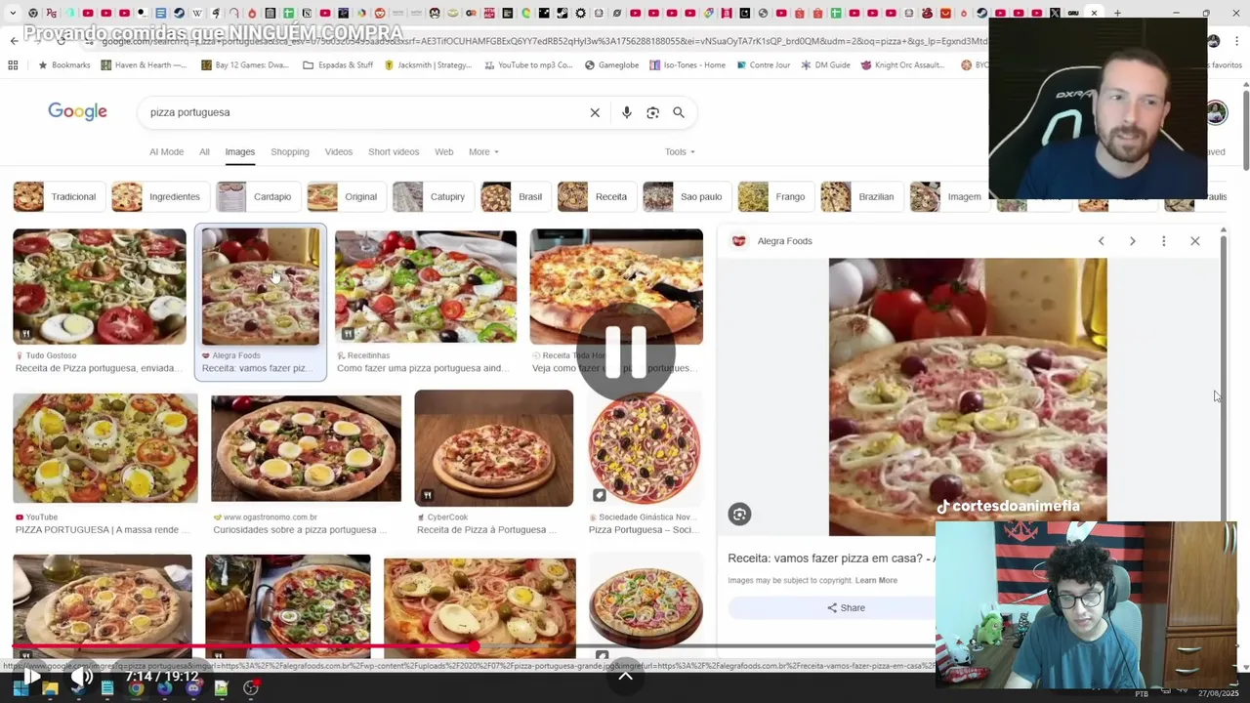
Task: Filter images by the Original chip
Action: tap(346, 197)
